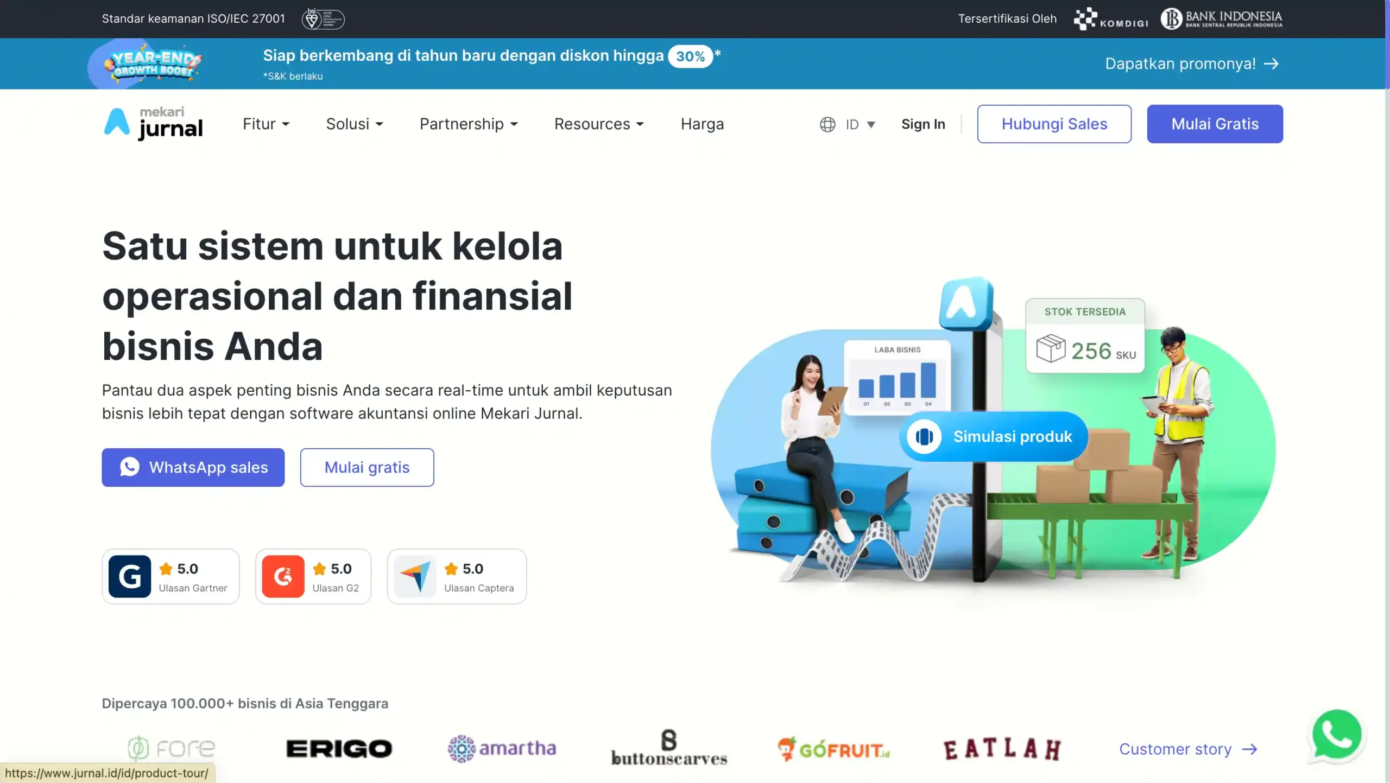Click the Capterra review icon
Image resolution: width=1390 pixels, height=783 pixels.
[x=415, y=576]
